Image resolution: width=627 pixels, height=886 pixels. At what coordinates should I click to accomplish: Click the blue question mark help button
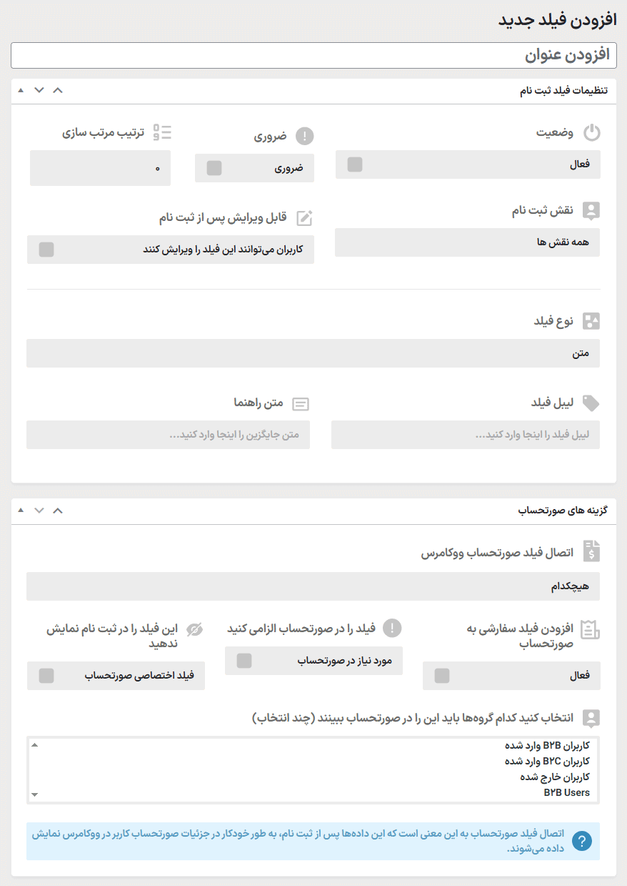[x=581, y=841]
